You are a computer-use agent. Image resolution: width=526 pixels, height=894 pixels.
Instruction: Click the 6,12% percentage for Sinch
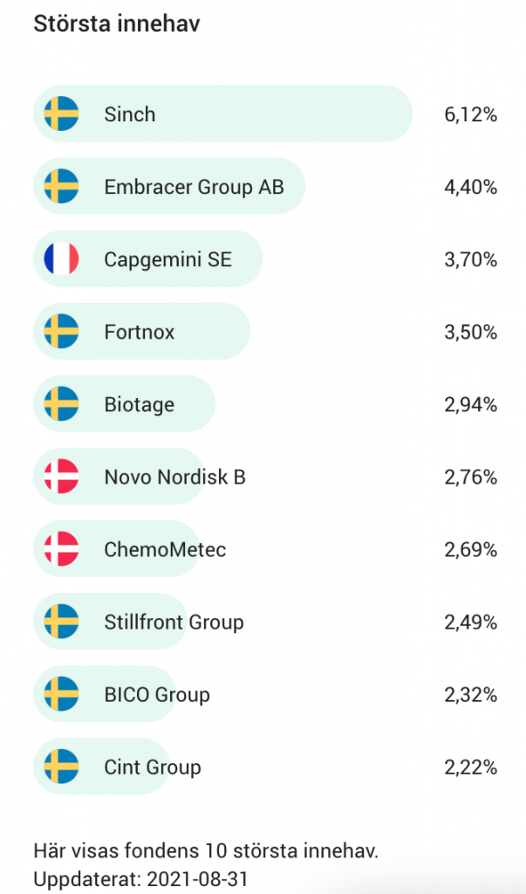pyautogui.click(x=470, y=114)
